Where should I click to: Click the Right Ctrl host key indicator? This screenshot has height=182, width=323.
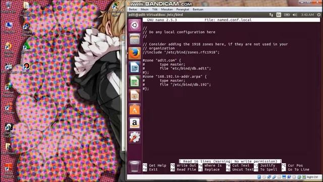[312, 177]
